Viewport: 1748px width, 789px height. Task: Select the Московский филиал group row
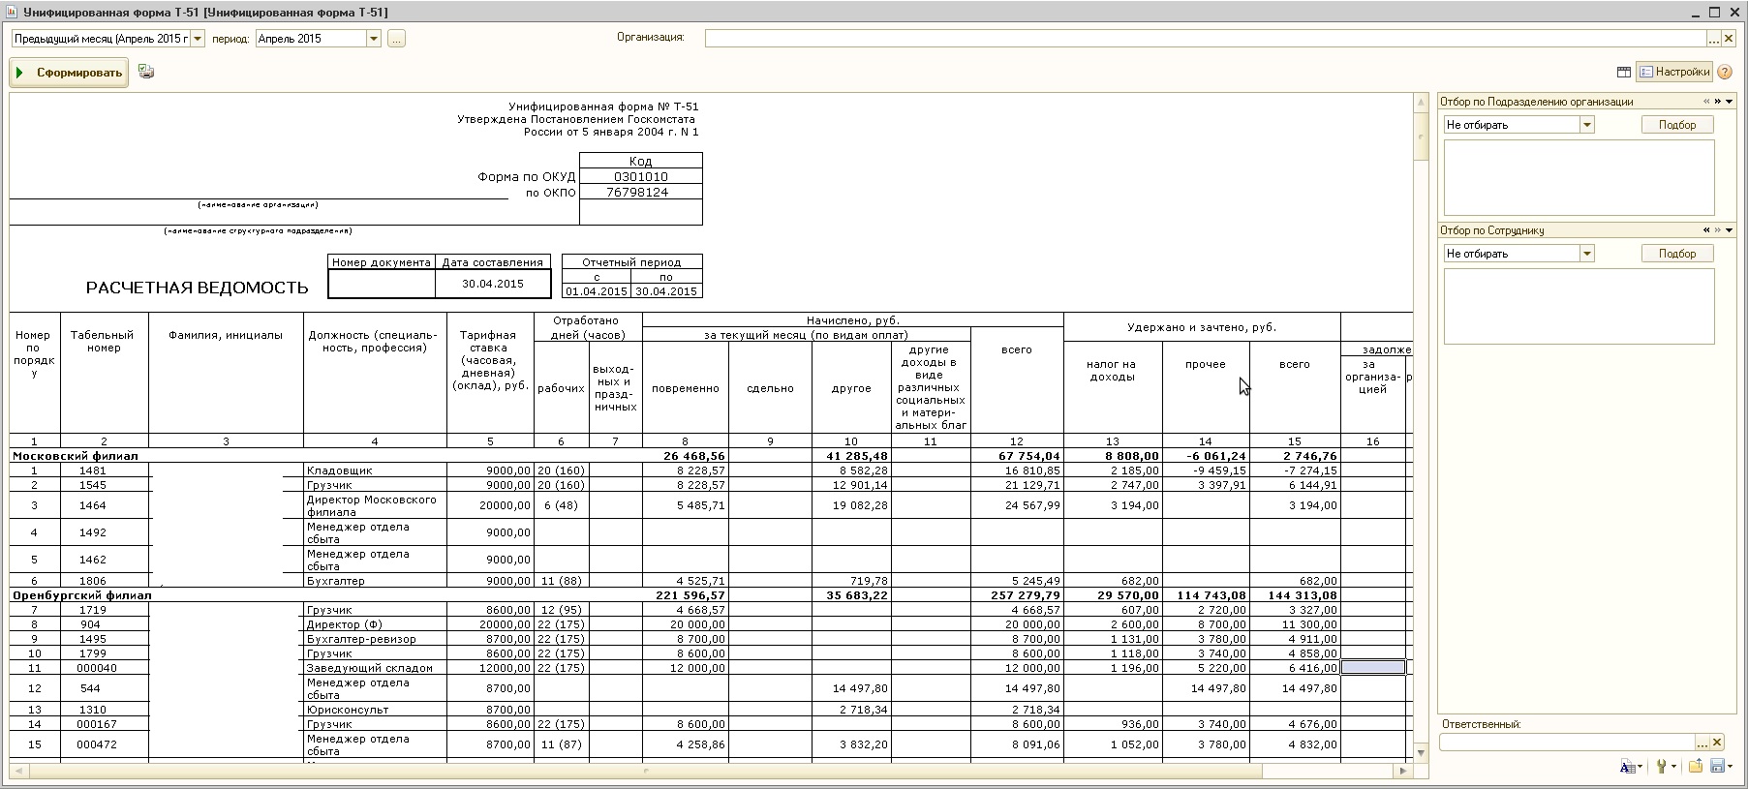[x=712, y=456]
